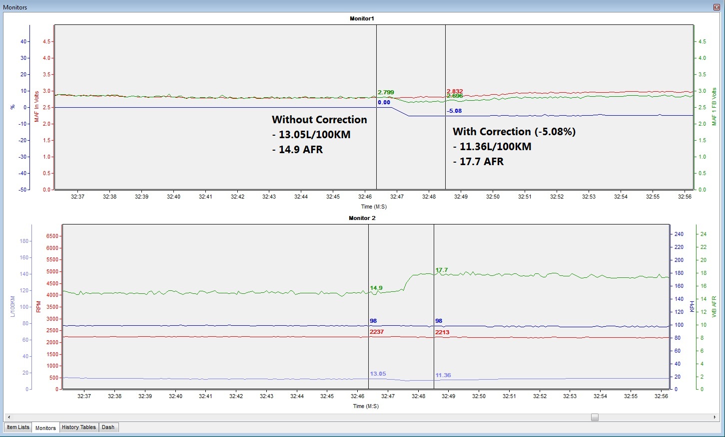Viewport: 725px width, 437px height.
Task: Click the 2.832 MAF In value label
Action: (x=455, y=91)
